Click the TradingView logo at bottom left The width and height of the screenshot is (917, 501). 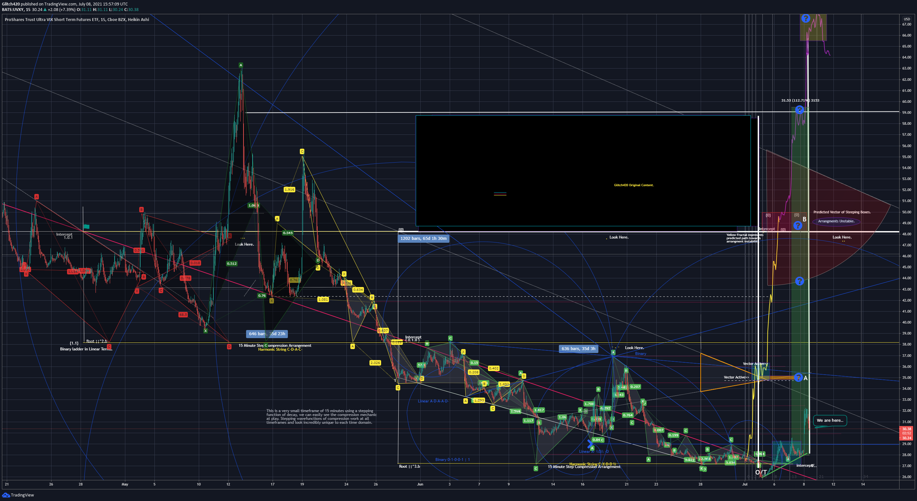[18, 495]
